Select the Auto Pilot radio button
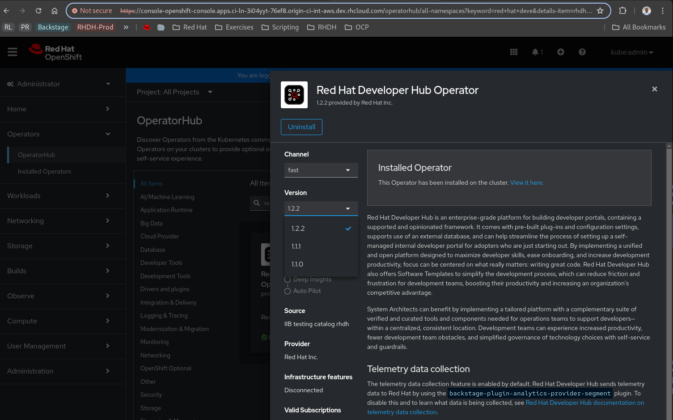673x420 pixels. (288, 291)
